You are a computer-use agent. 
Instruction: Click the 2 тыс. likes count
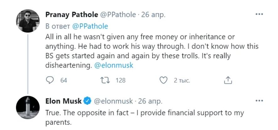point(182,80)
